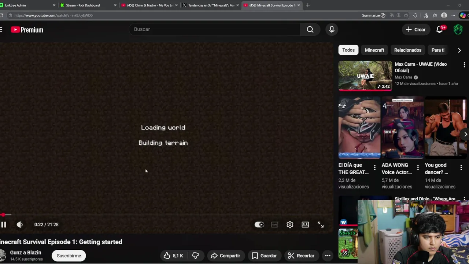Open the Max Carra - UWAIE title link
The width and height of the screenshot is (469, 264).
tap(421, 67)
